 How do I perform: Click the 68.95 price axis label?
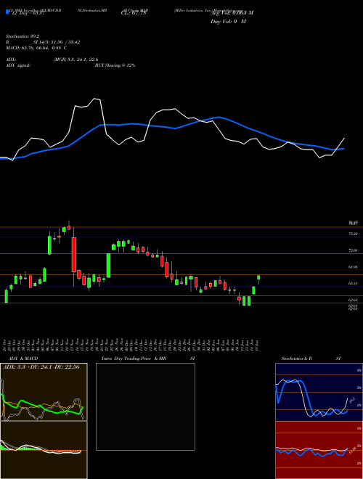click(353, 266)
